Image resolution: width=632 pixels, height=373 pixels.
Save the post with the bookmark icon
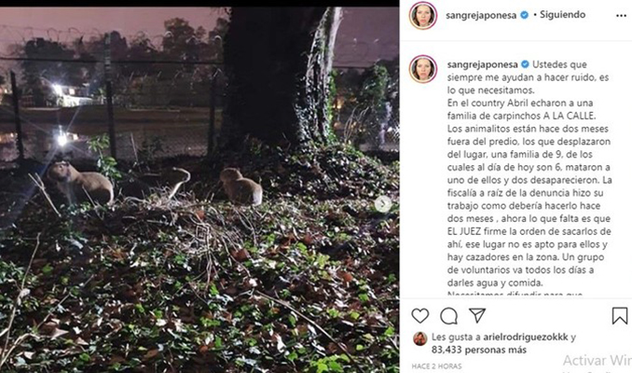pyautogui.click(x=619, y=315)
